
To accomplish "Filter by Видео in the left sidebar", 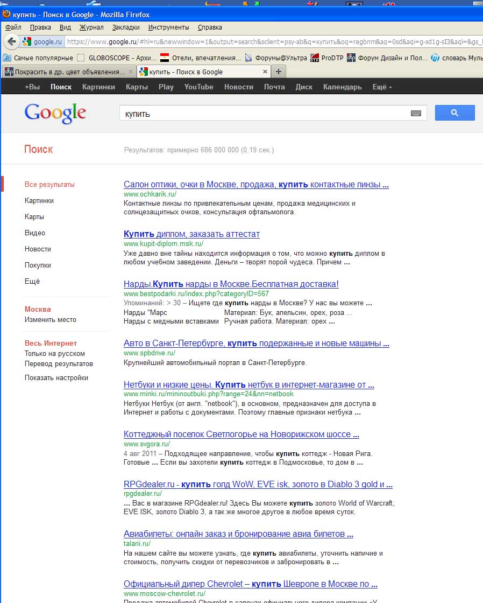I will click(x=35, y=233).
